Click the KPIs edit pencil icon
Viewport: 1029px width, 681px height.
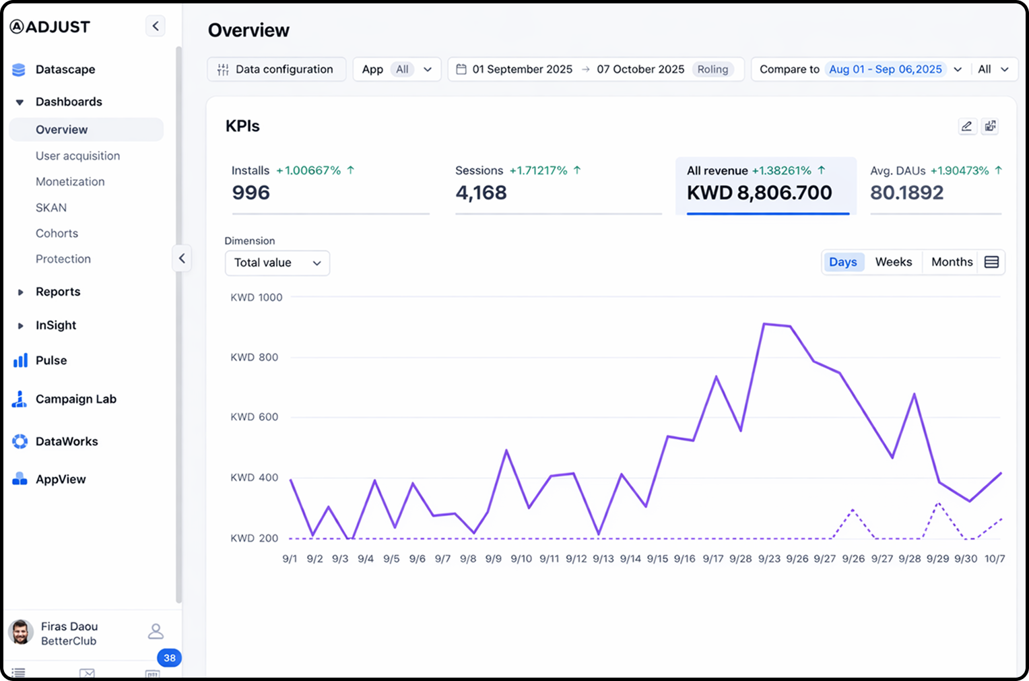point(967,127)
